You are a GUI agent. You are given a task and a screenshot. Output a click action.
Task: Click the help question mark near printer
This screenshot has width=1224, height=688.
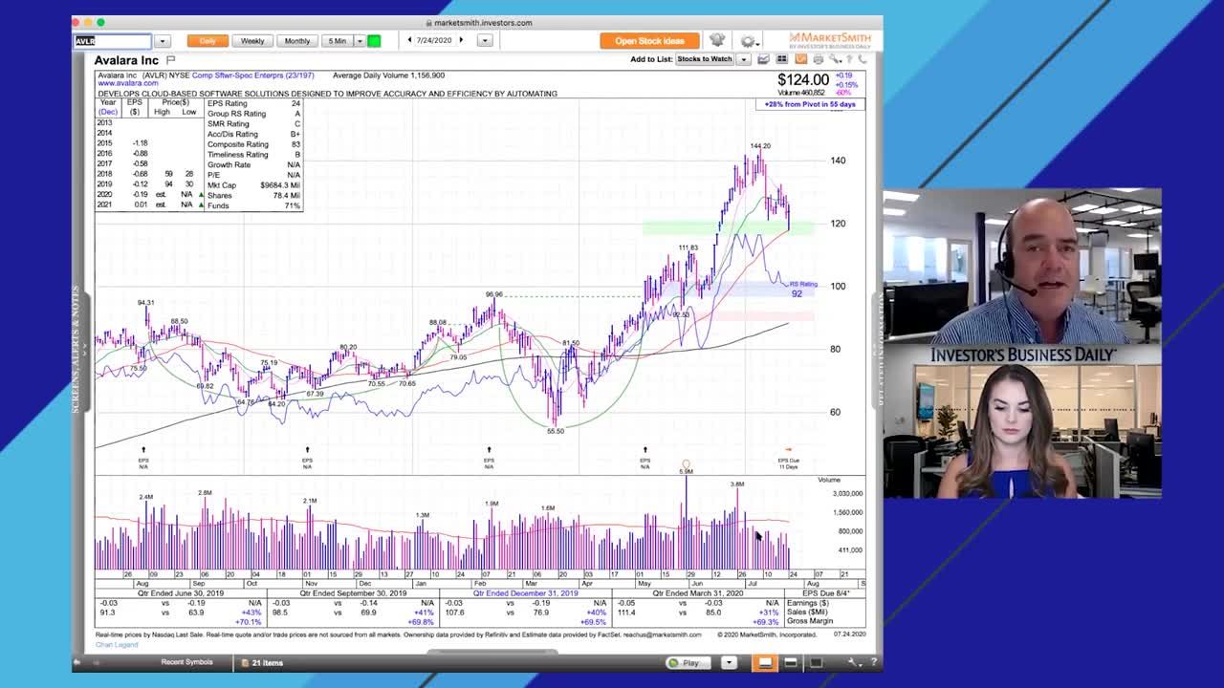(849, 59)
